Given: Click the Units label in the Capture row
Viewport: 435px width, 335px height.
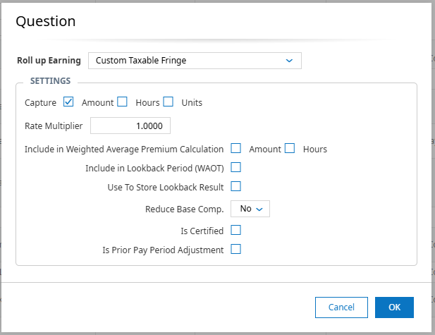Looking at the screenshot, I should click(x=192, y=102).
